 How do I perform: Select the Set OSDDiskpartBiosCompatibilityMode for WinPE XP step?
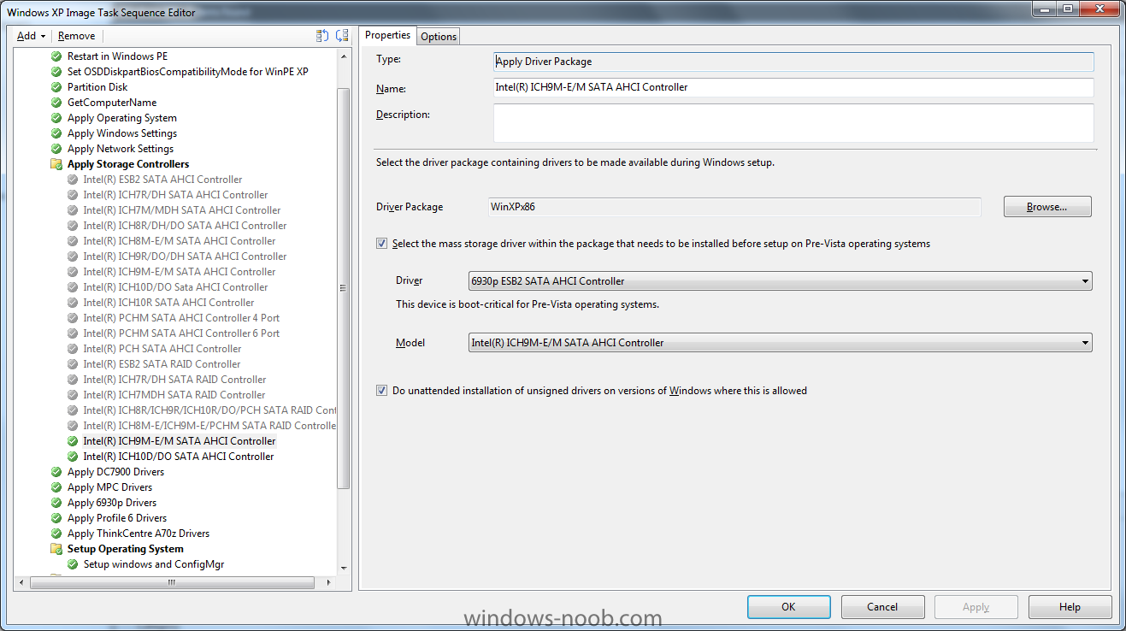click(x=188, y=72)
